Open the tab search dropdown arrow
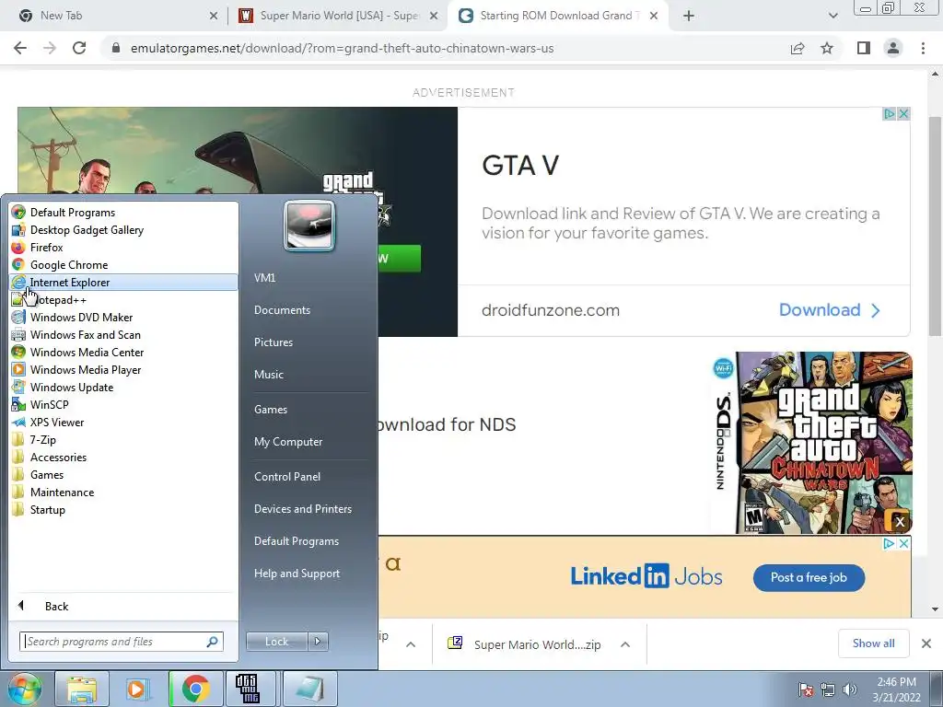 832,16
